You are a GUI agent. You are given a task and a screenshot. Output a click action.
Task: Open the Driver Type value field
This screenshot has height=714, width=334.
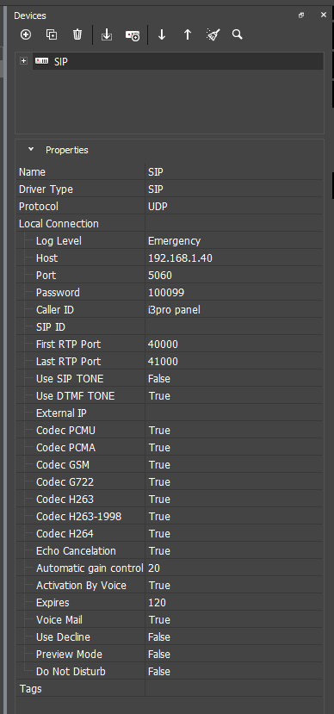[234, 189]
